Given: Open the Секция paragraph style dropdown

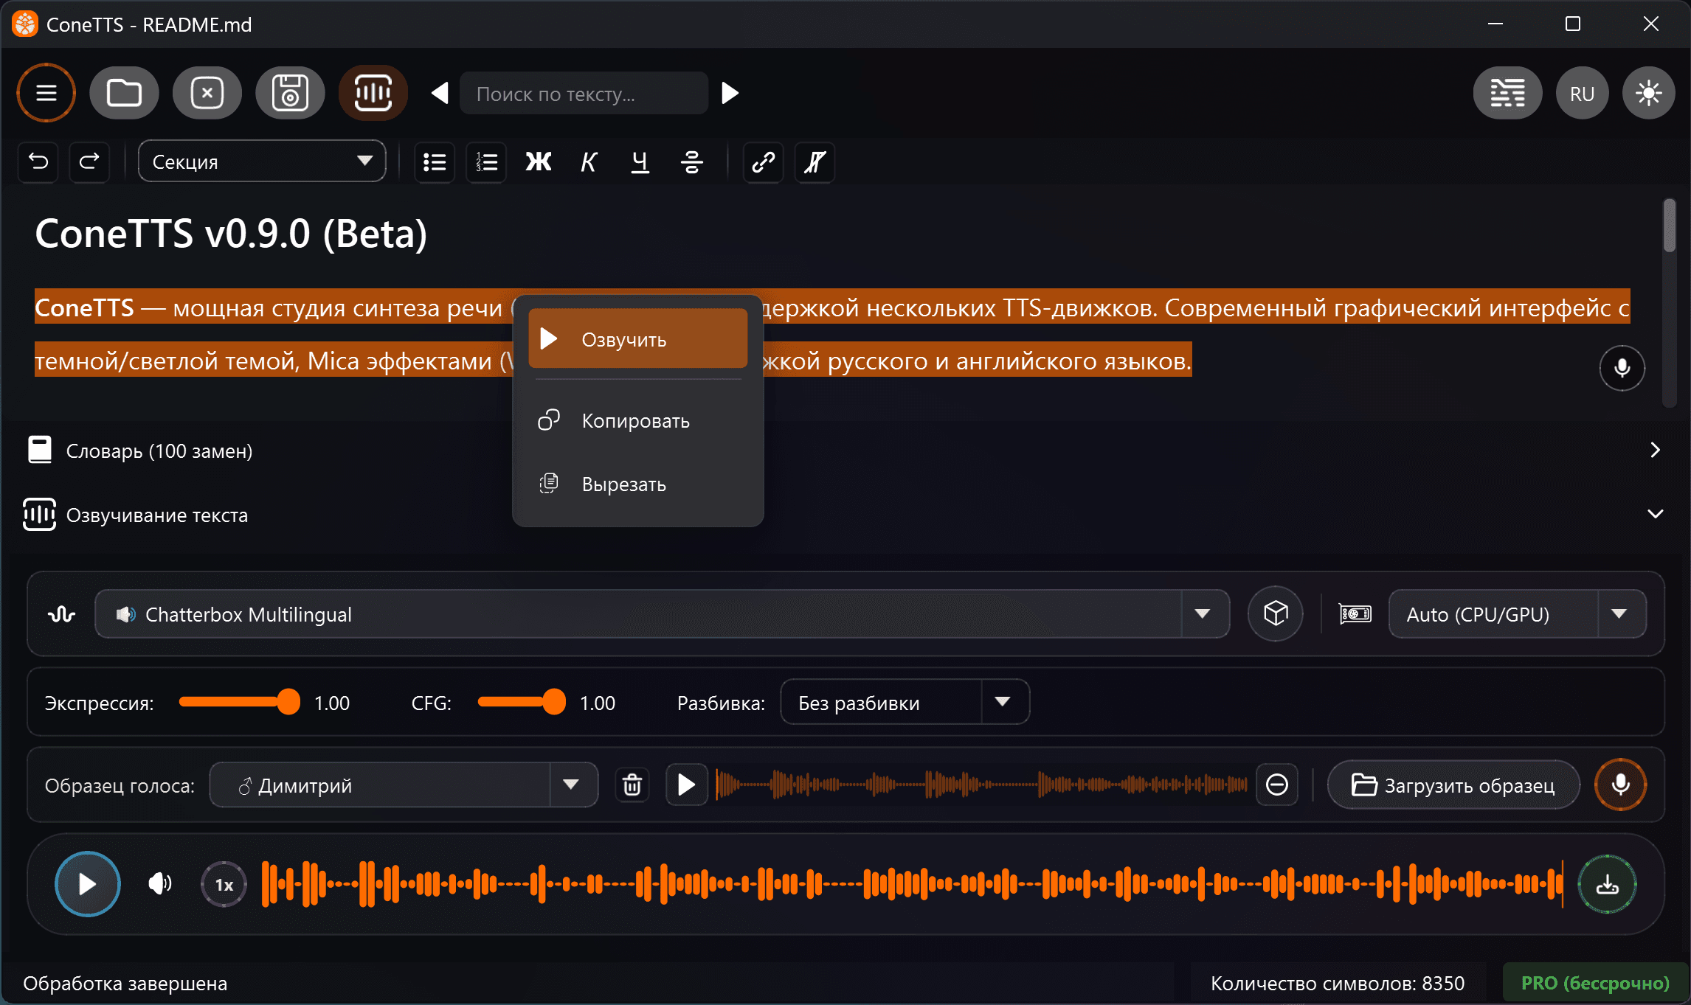Looking at the screenshot, I should [x=262, y=161].
